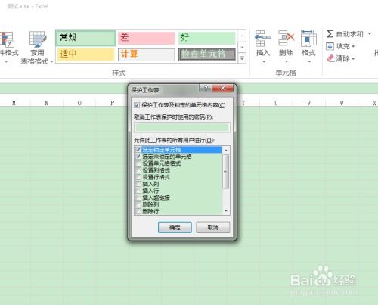The width and height of the screenshot is (378, 305).
Task: Click the Delete cells icon
Action: [286, 39]
